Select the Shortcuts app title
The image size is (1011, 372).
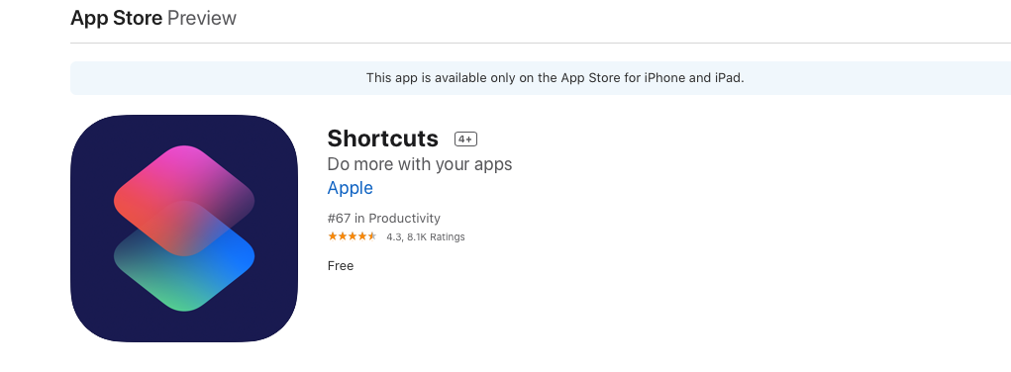click(x=383, y=139)
